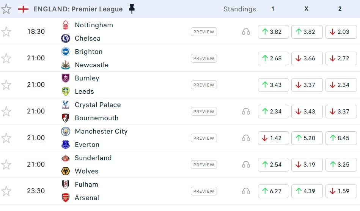Viewport: 360px width, 211px height.
Task: Click headphones icon for Crystal Palace match
Action: [246, 112]
